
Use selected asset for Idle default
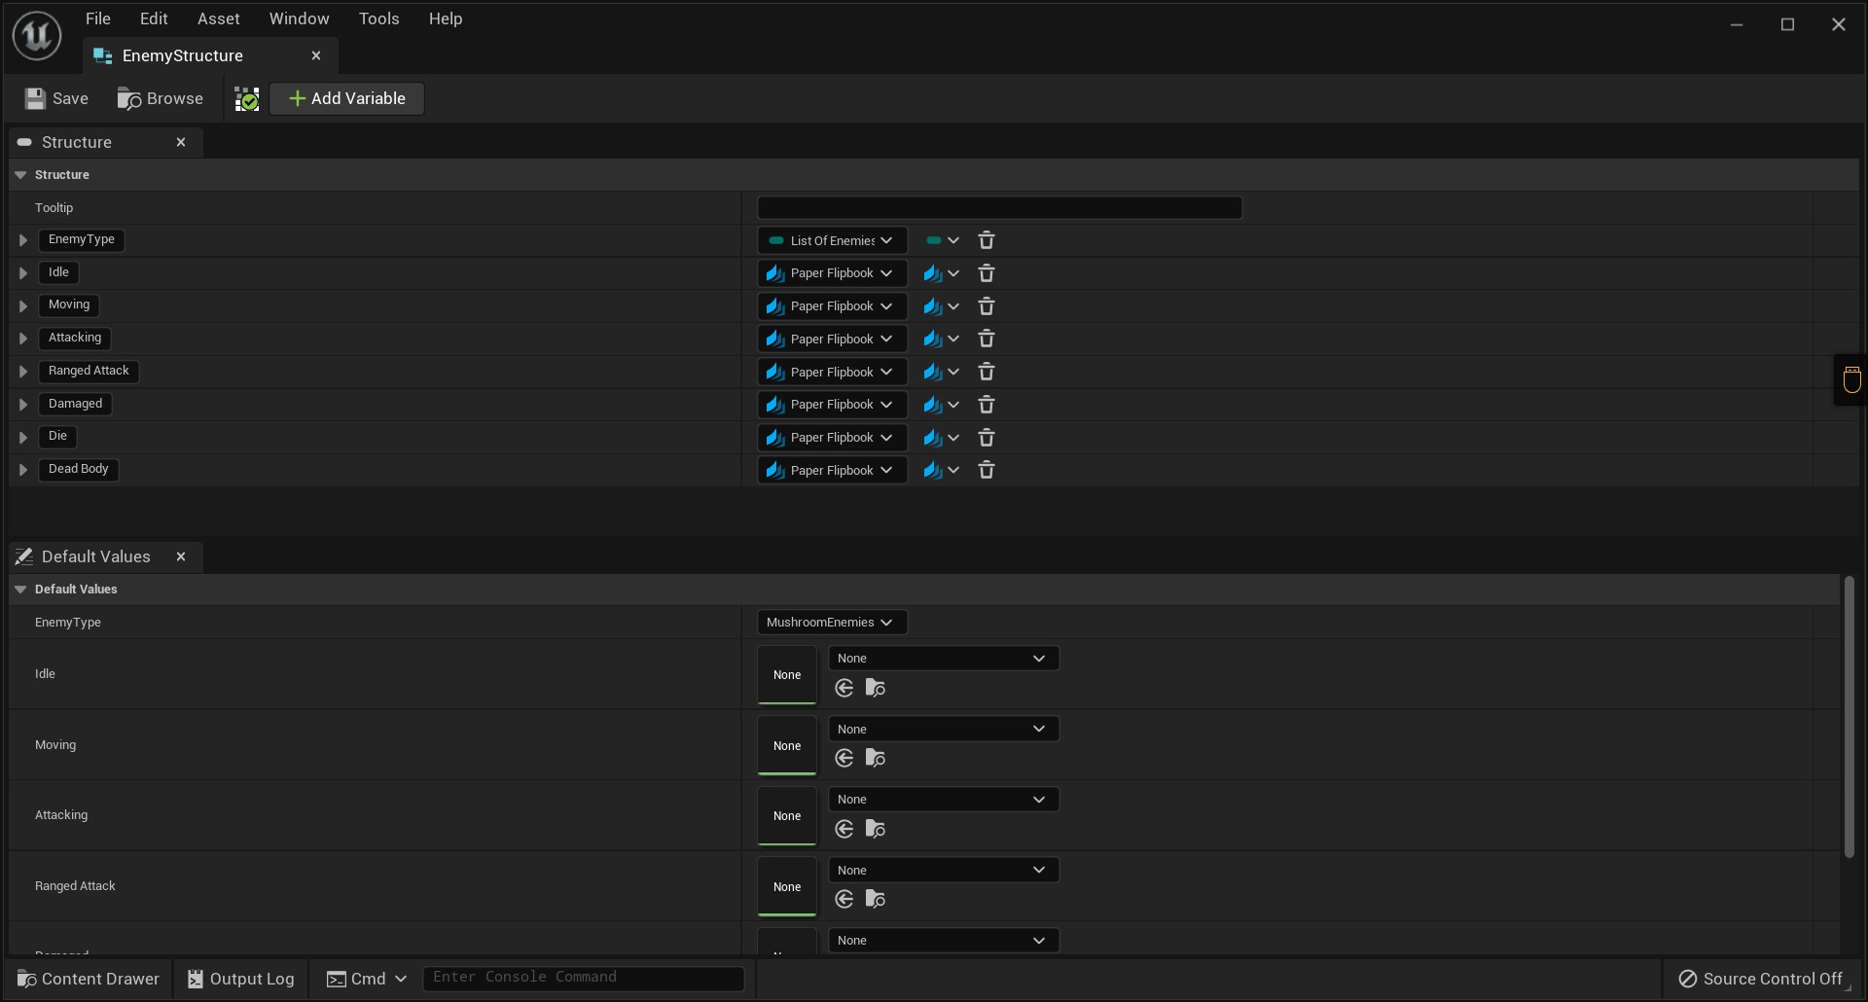844,689
